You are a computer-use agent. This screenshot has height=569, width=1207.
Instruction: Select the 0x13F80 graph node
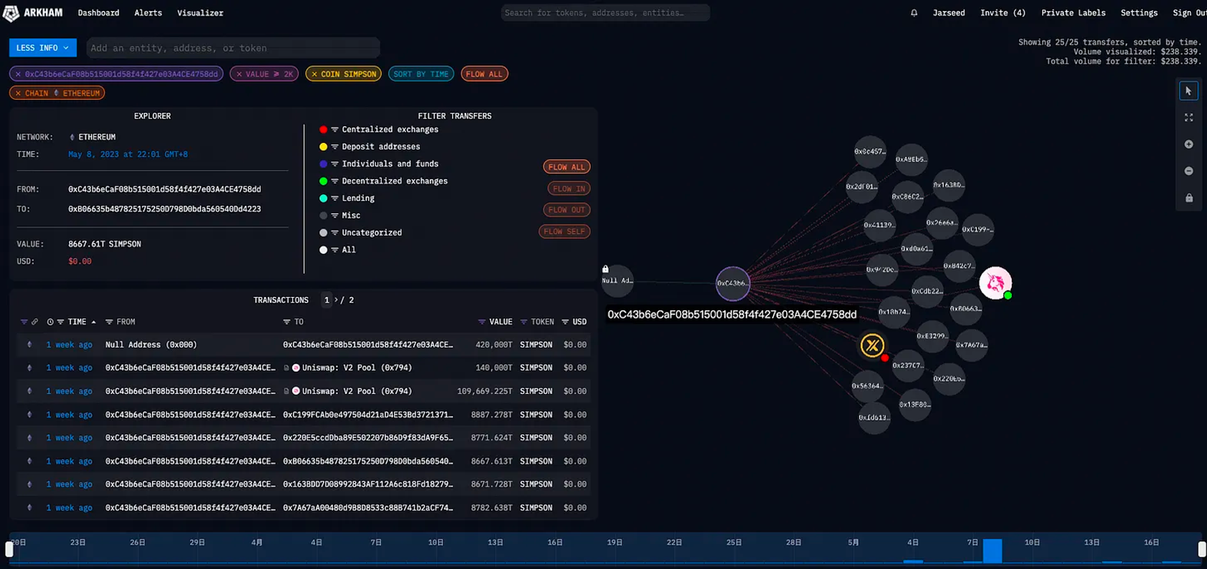[x=915, y=404]
